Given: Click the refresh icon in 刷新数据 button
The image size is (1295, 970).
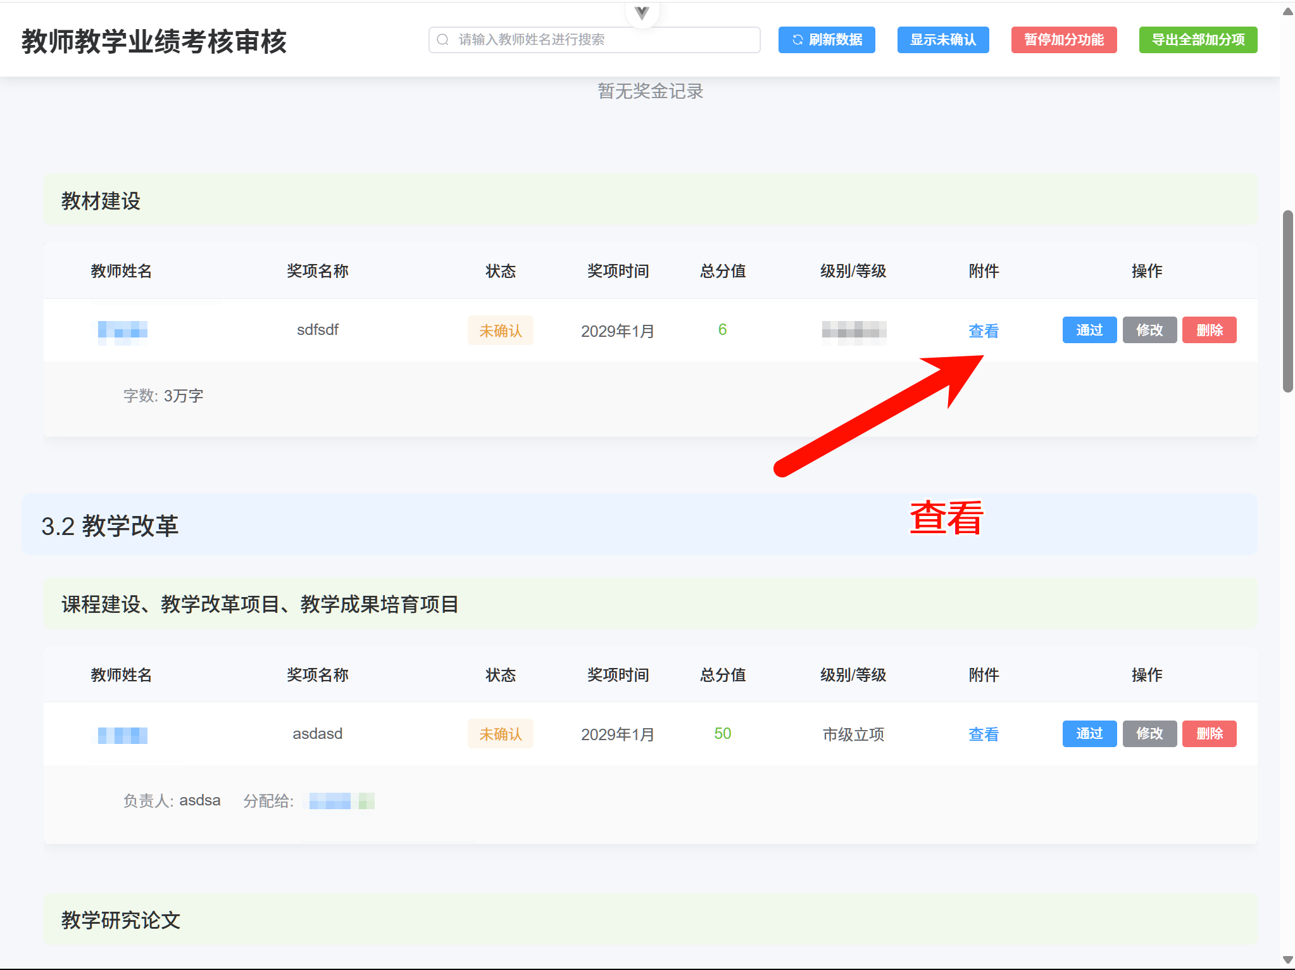Looking at the screenshot, I should click(x=798, y=40).
